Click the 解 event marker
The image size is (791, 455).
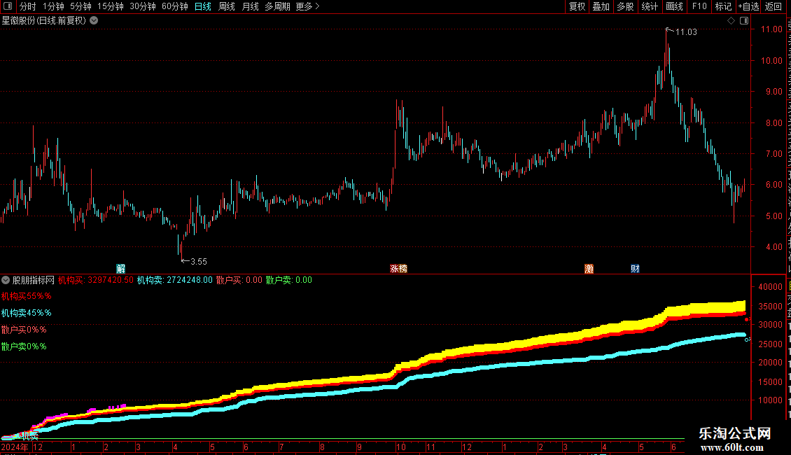pyautogui.click(x=120, y=268)
